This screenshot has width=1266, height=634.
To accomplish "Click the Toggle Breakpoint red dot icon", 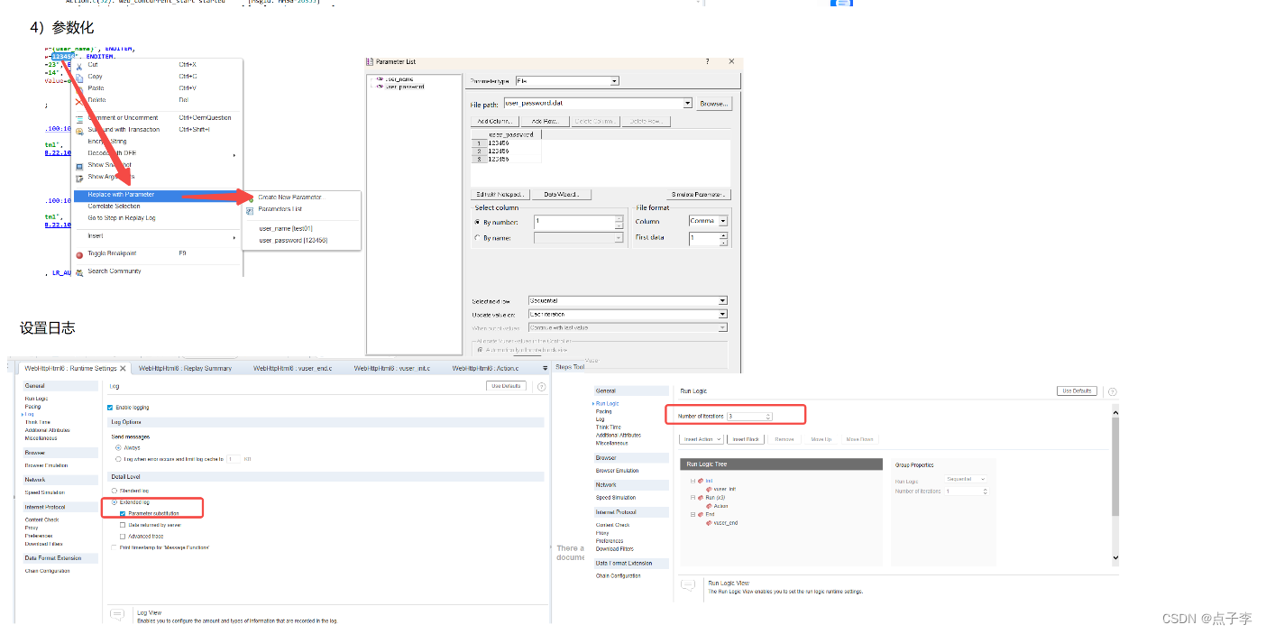I will pyautogui.click(x=78, y=253).
